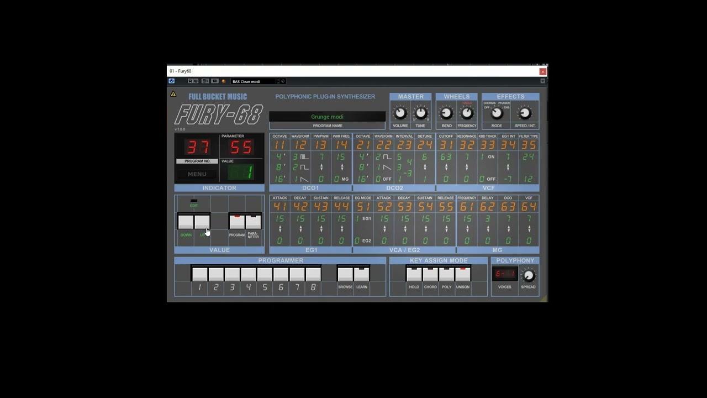The width and height of the screenshot is (707, 398).
Task: Select DCO2 interval parameter 23
Action: (404, 145)
